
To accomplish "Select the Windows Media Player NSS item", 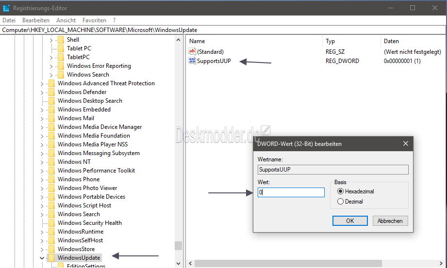I will pyautogui.click(x=93, y=144).
